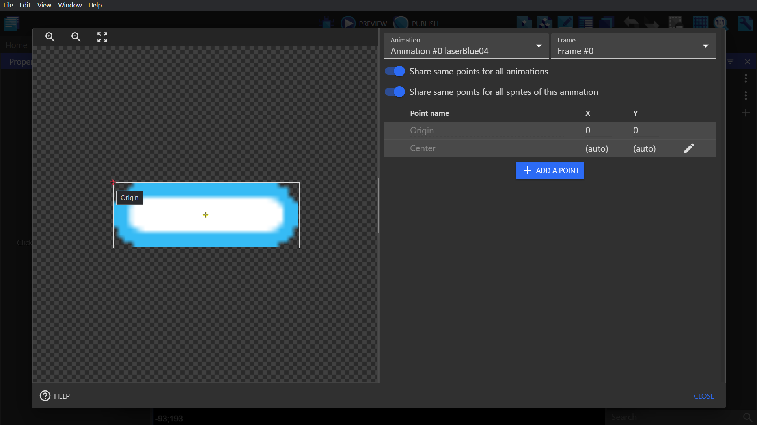
Task: Click the pencil edit icon for Center
Action: point(689,148)
